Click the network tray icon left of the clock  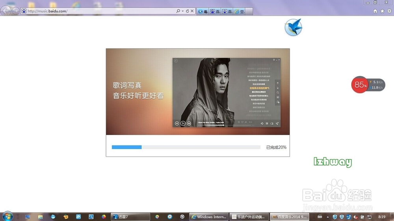[x=370, y=217]
